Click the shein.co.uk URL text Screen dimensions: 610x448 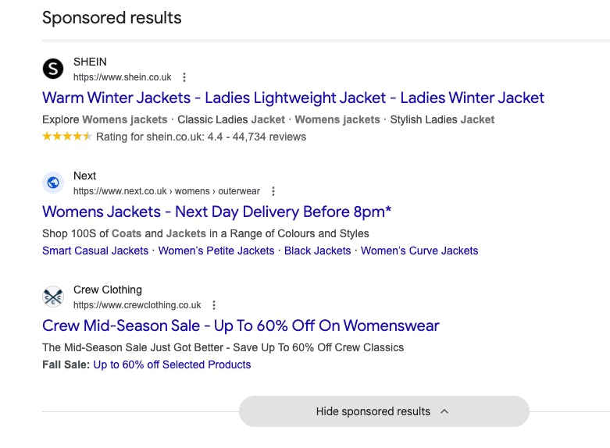(x=123, y=77)
